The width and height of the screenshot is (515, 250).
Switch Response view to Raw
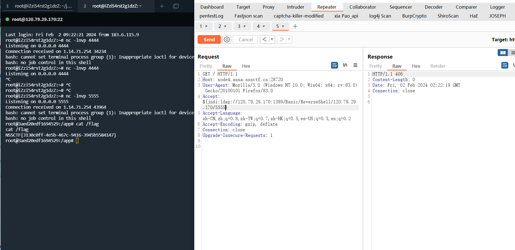397,66
